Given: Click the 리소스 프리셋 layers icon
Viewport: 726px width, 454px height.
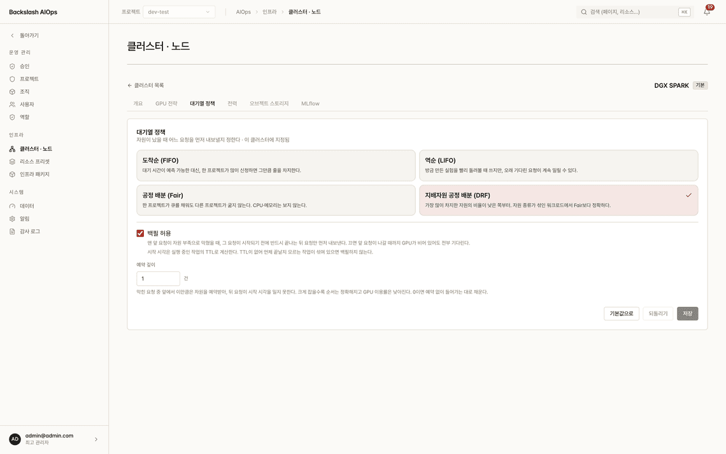Looking at the screenshot, I should coord(12,162).
